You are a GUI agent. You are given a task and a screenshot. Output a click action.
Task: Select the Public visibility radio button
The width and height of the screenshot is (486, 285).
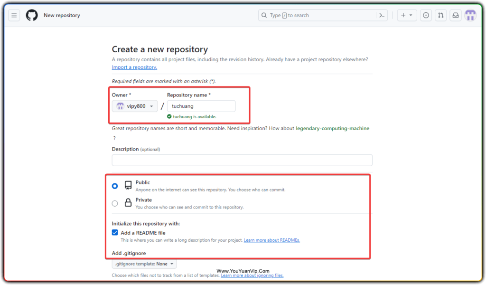[x=114, y=186]
